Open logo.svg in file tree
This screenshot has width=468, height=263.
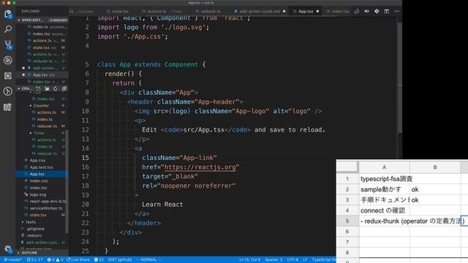pyautogui.click(x=42, y=194)
